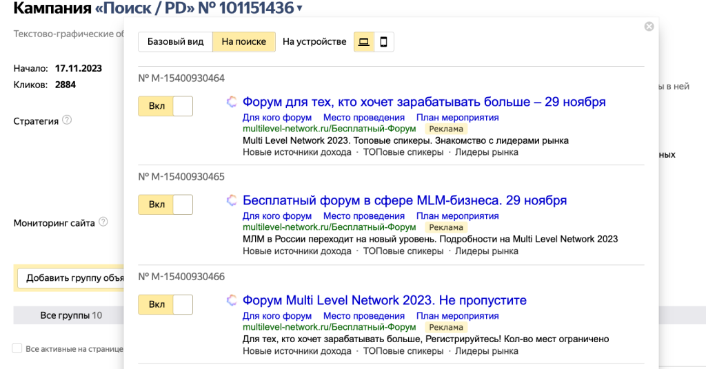Click Для кого форум sitelink in first ad
The image size is (706, 369).
pos(277,118)
